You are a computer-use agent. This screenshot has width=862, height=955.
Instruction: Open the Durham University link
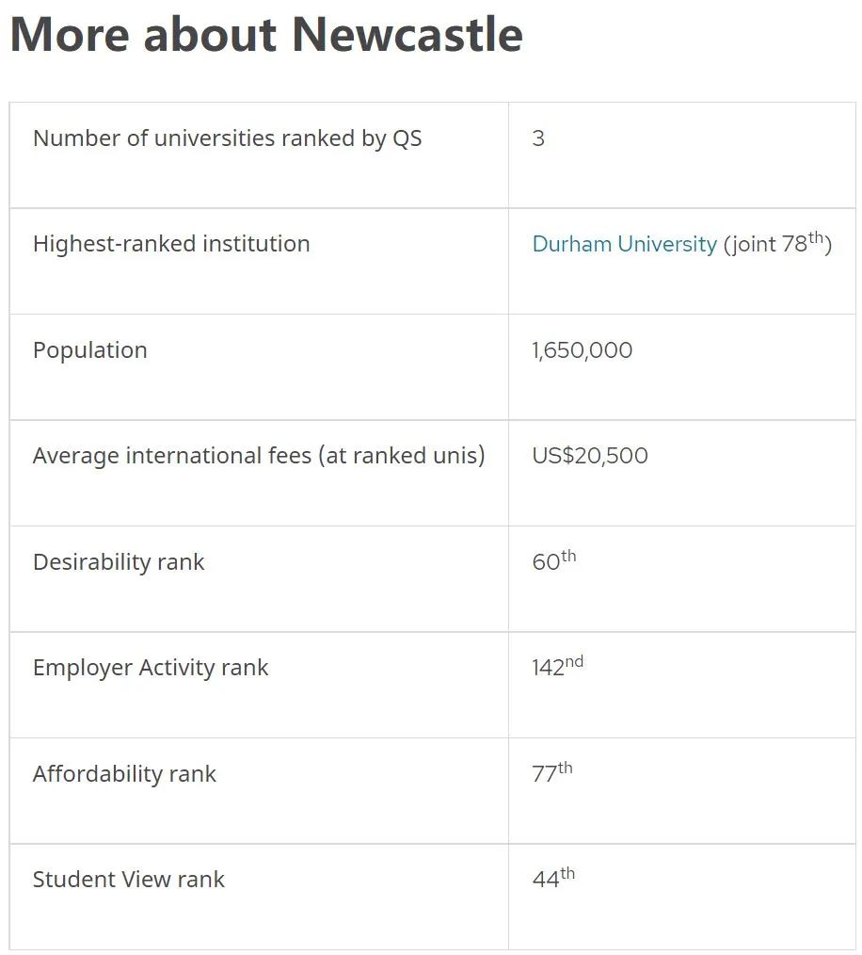tap(625, 244)
